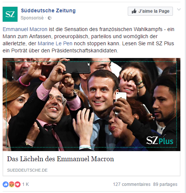Viewport: 186px width, 193px height.
Task: Click the angry face reaction icon
Action: tap(12, 184)
